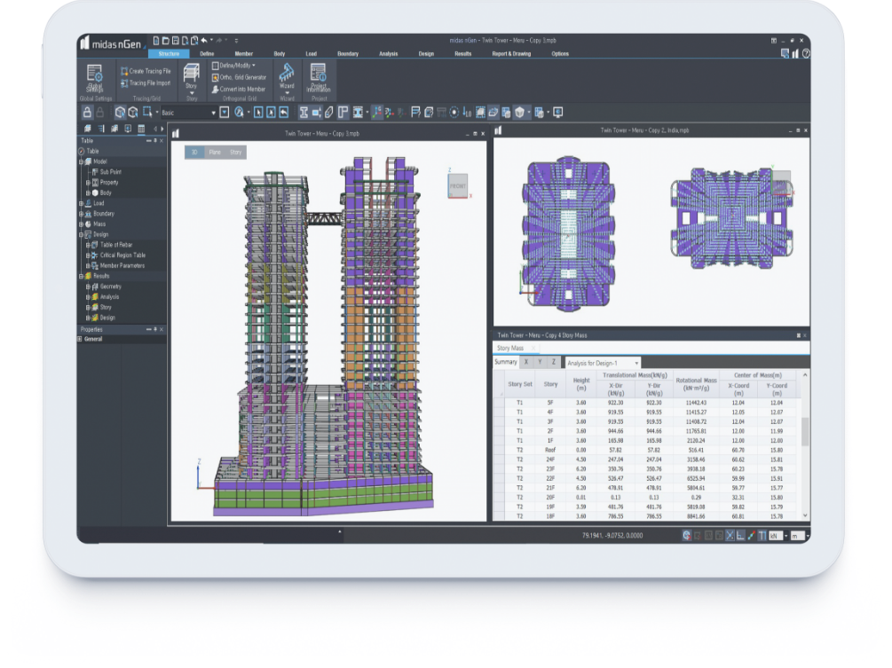892x668 pixels.
Task: Expand the Boundary tree node
Action: pyautogui.click(x=82, y=214)
